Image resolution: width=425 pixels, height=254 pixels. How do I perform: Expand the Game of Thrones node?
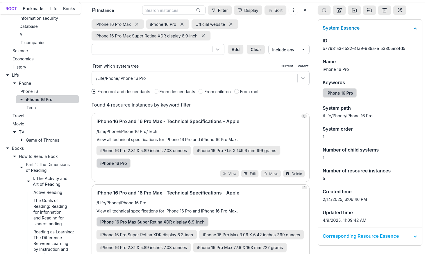[22, 140]
